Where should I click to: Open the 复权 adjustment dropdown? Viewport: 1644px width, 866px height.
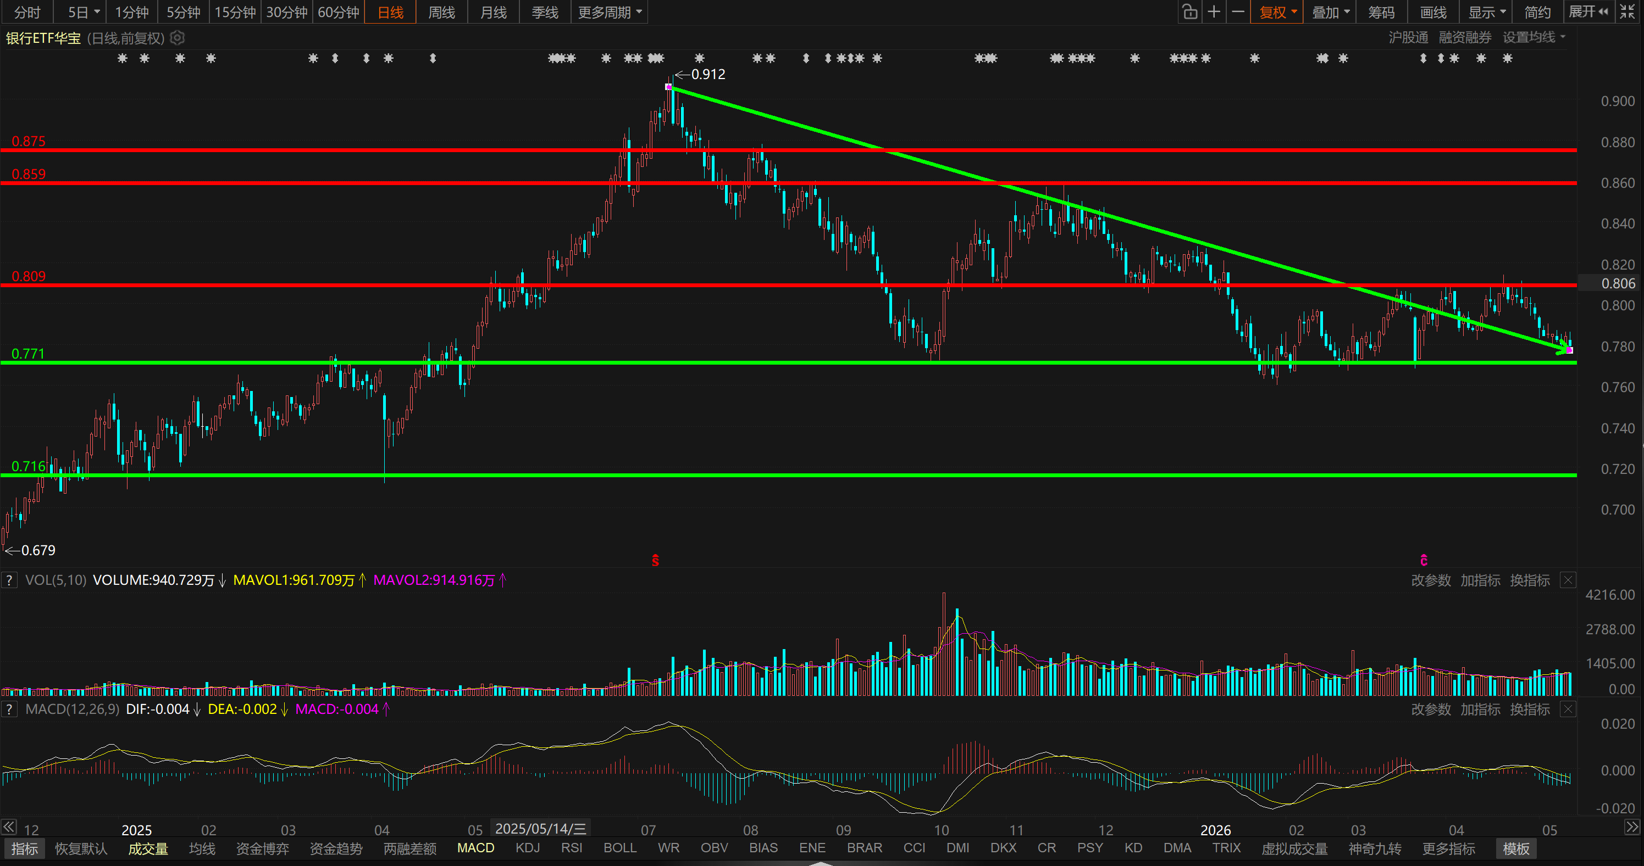click(x=1278, y=12)
